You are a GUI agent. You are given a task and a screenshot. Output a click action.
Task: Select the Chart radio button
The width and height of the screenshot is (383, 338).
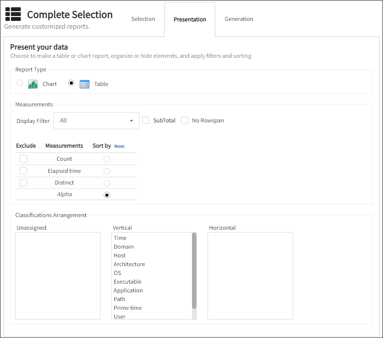20,83
